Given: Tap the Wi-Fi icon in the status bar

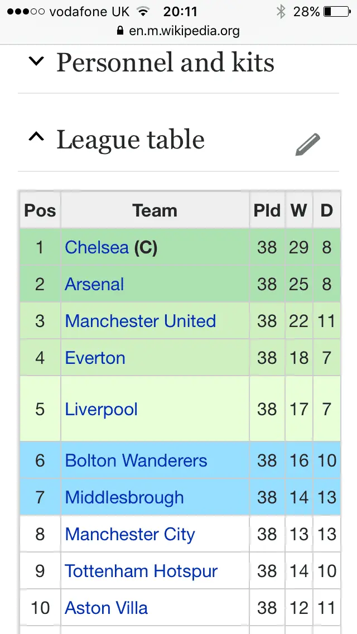Looking at the screenshot, I should (x=143, y=12).
